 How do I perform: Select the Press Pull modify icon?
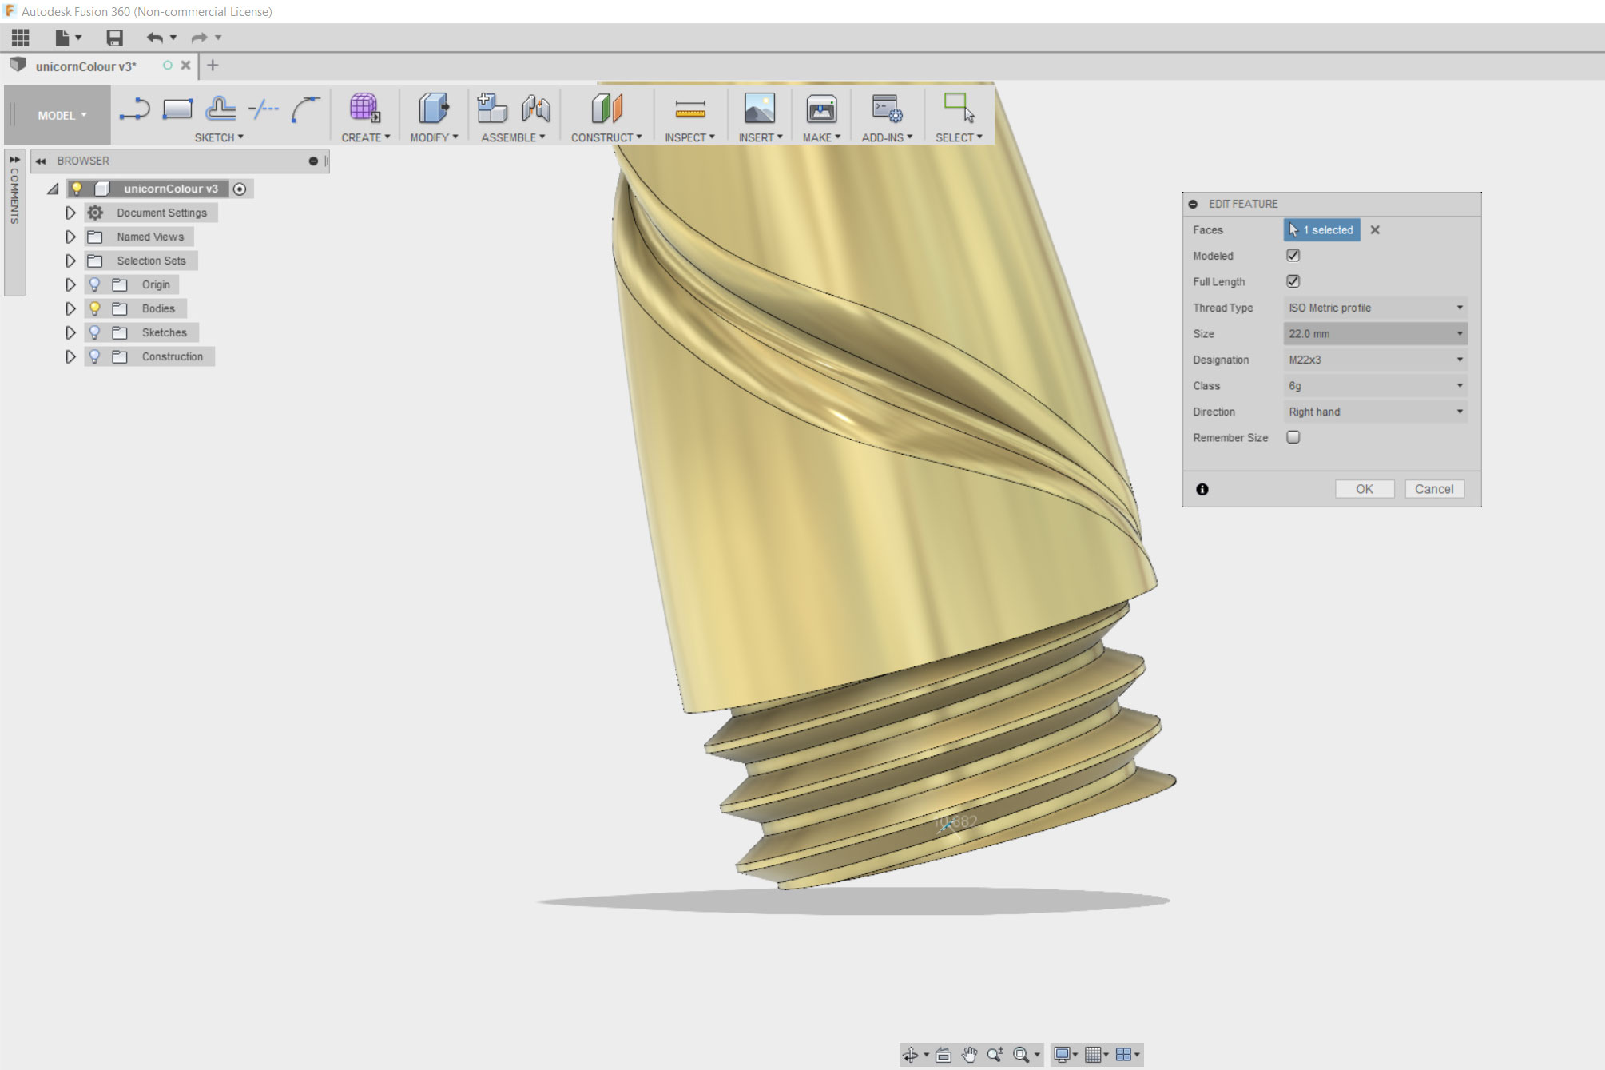[433, 108]
